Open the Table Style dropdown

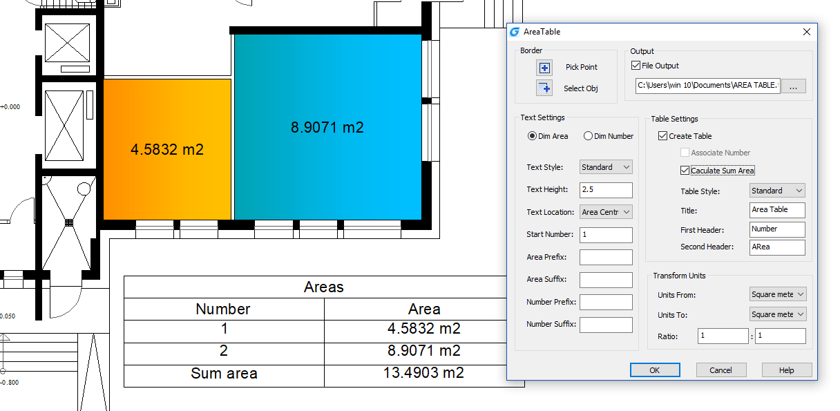click(777, 191)
